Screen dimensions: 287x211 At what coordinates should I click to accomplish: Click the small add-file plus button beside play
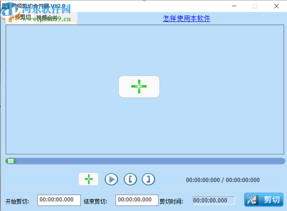89,179
